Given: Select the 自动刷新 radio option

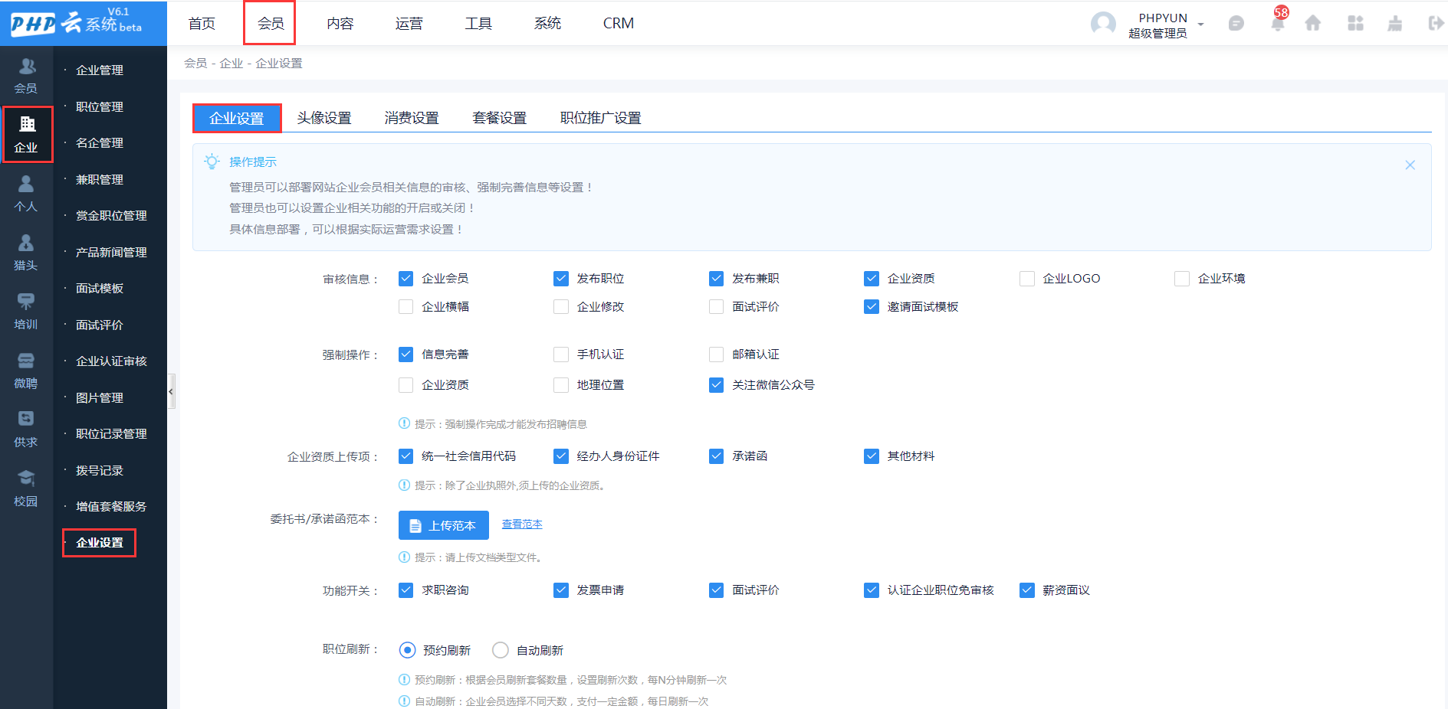Looking at the screenshot, I should click(501, 650).
